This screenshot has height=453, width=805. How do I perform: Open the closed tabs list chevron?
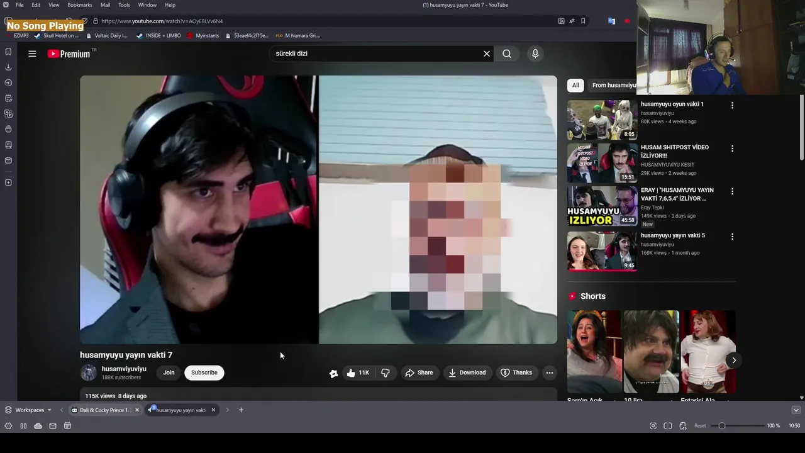coord(796,410)
